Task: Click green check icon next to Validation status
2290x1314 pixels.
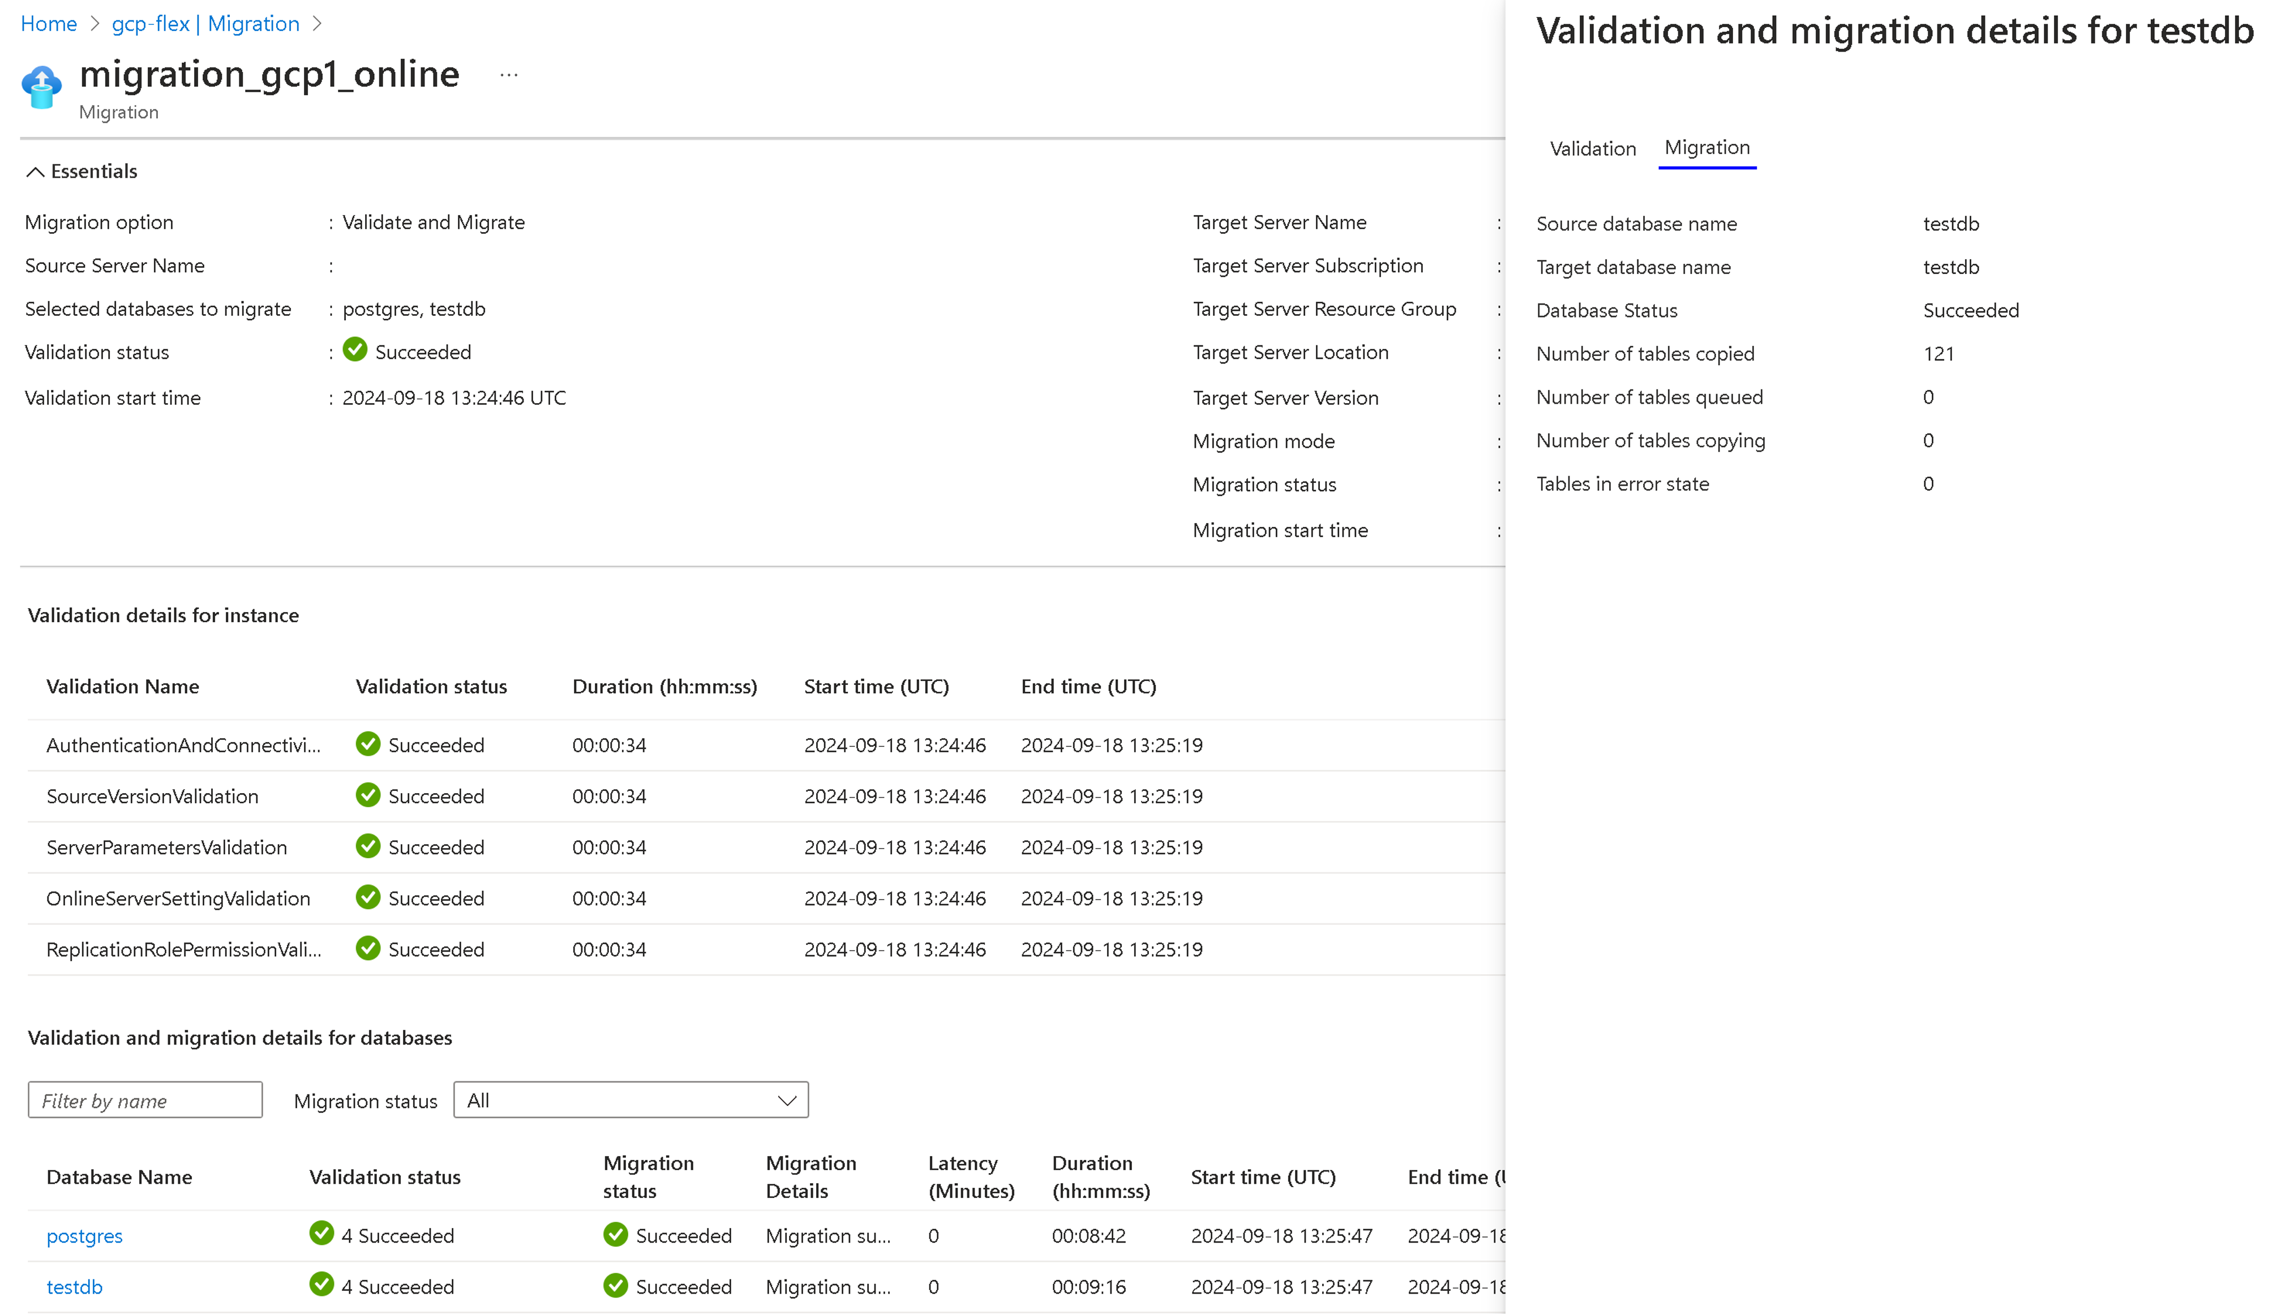Action: (x=355, y=350)
